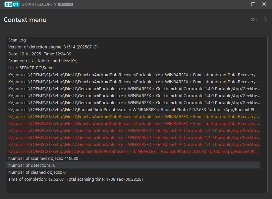This screenshot has height=199, width=272.
Task: Select the white RadiantPhotoPortable.exe log row
Action: pos(133,110)
